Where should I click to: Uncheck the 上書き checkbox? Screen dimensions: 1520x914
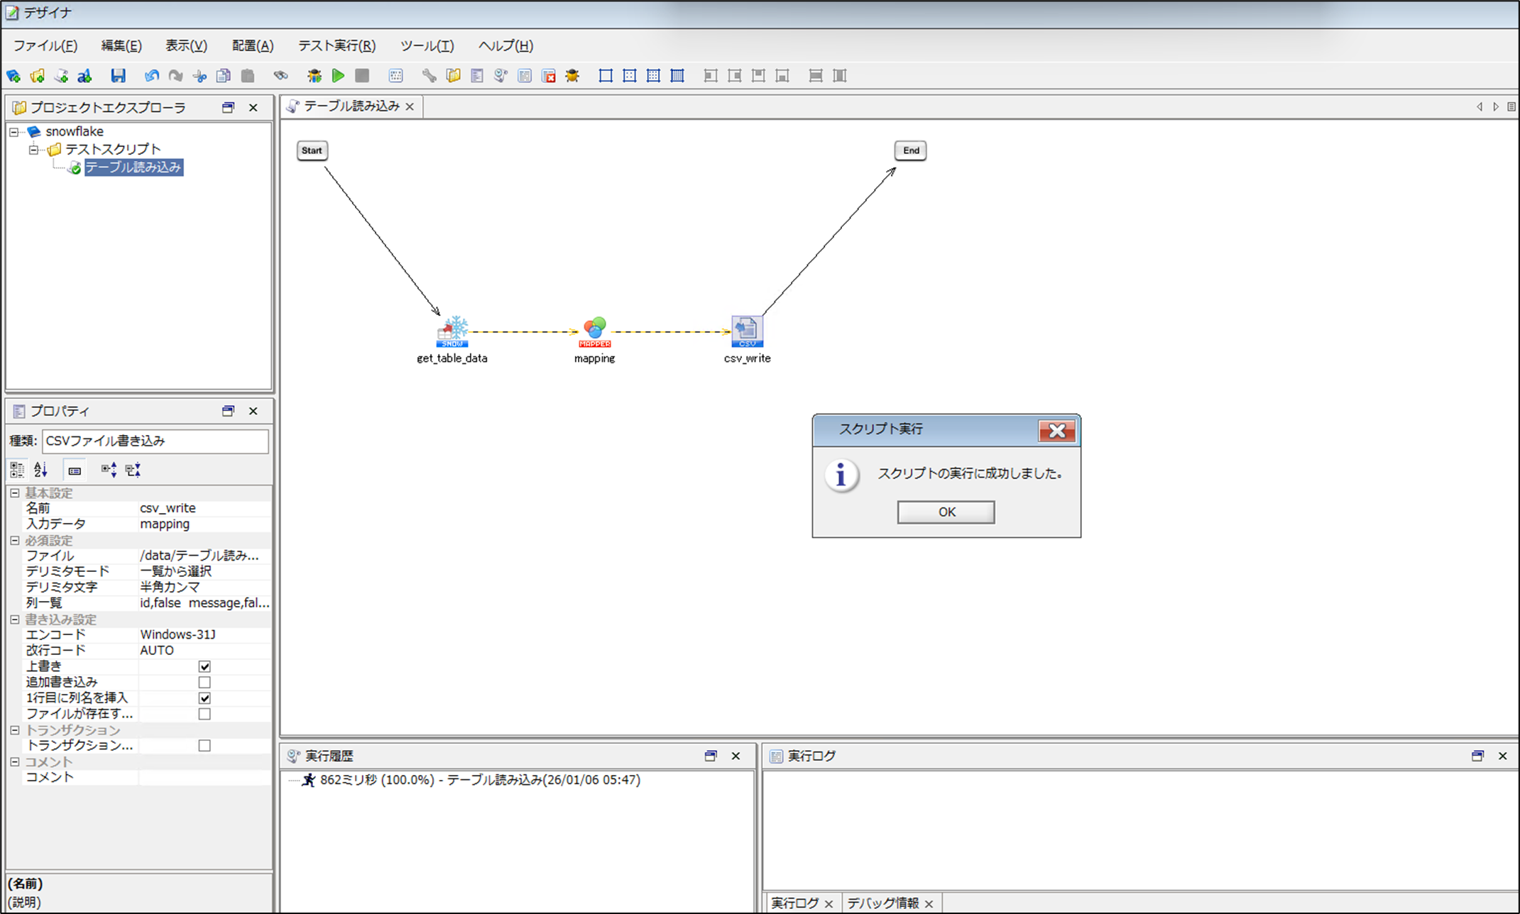click(204, 666)
